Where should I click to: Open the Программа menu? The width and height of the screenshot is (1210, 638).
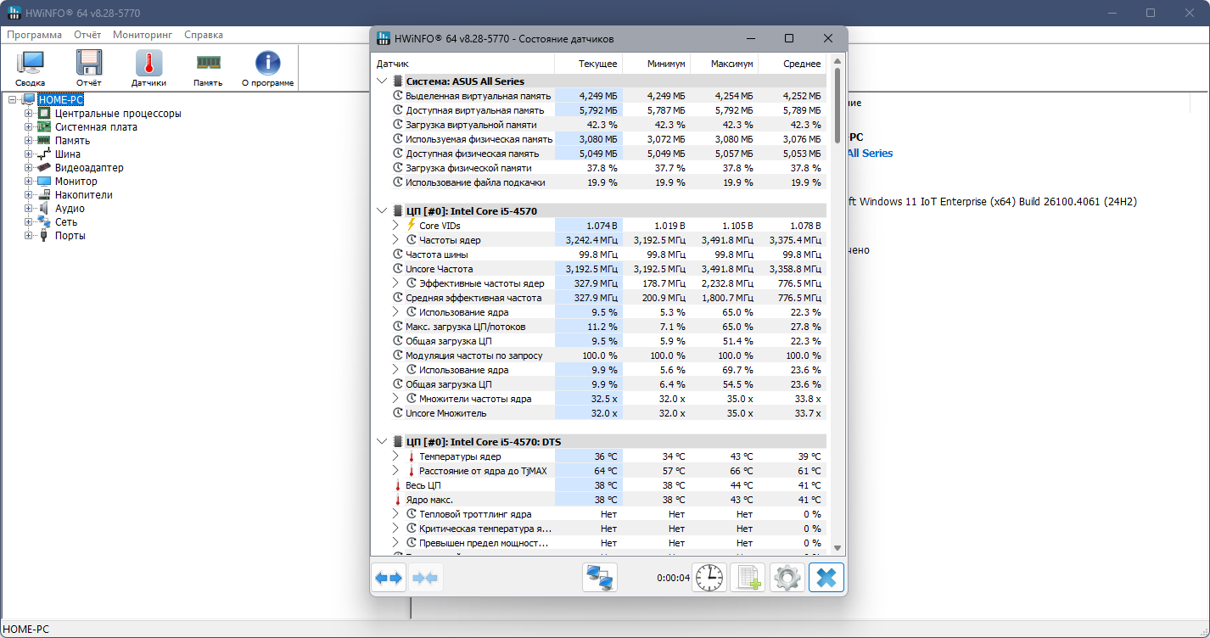click(35, 35)
